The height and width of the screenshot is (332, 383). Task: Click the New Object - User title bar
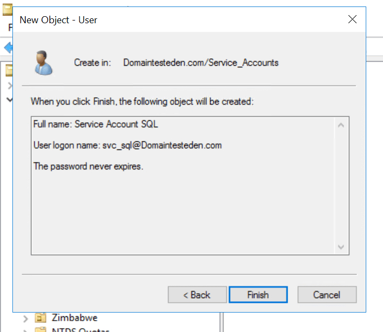pyautogui.click(x=162, y=20)
